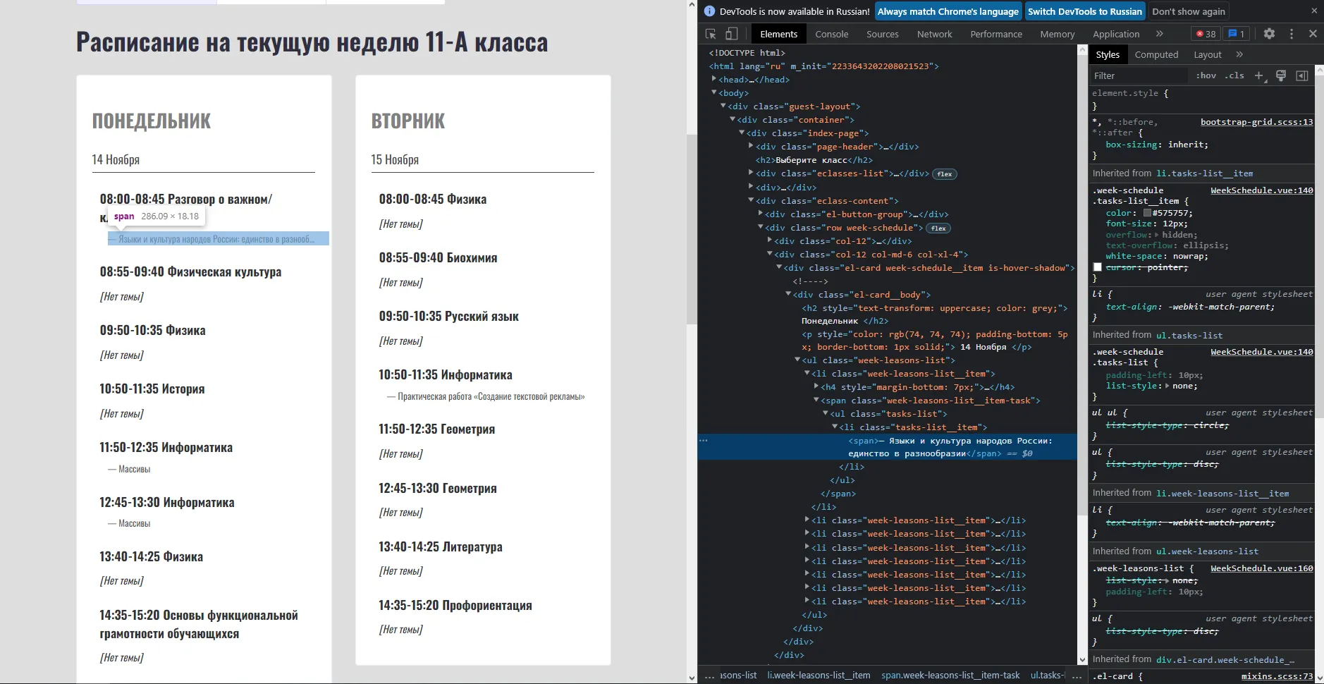Open the Performance tab
This screenshot has height=684, width=1324.
(x=996, y=34)
